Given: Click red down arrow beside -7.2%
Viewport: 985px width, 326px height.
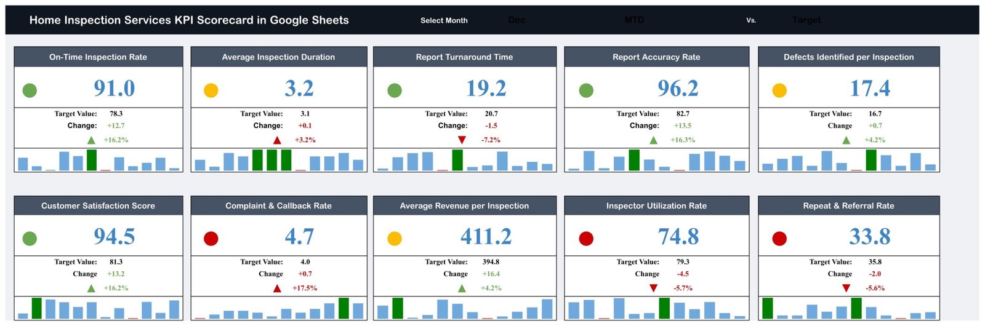Looking at the screenshot, I should (462, 140).
